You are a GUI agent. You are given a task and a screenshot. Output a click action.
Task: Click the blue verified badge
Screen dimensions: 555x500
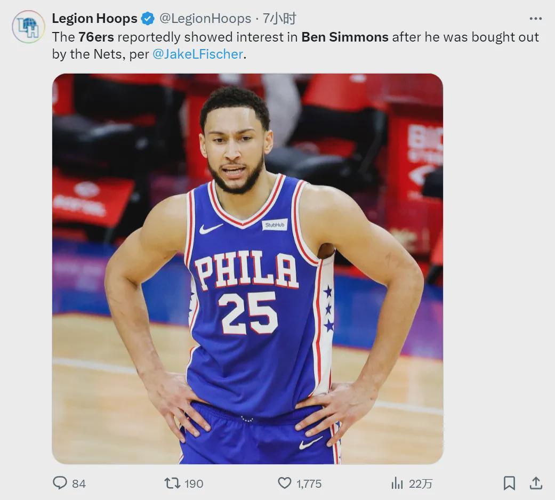148,19
